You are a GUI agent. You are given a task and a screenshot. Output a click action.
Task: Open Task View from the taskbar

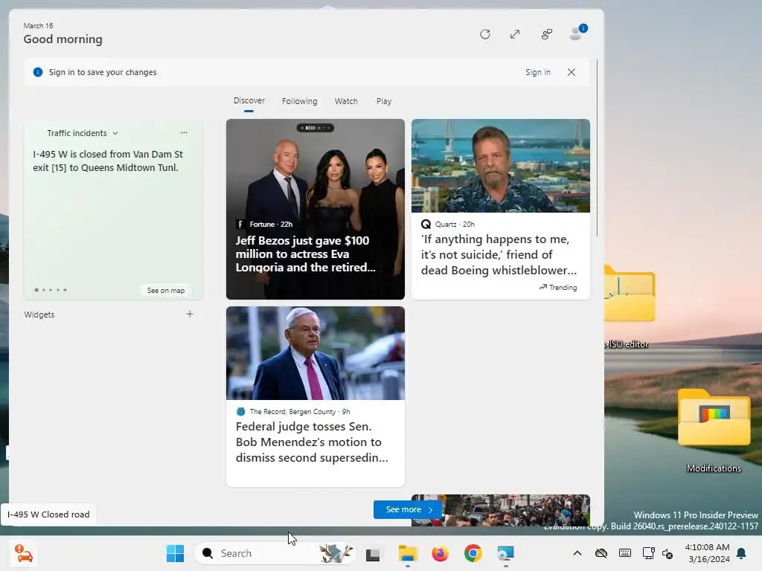tap(374, 553)
